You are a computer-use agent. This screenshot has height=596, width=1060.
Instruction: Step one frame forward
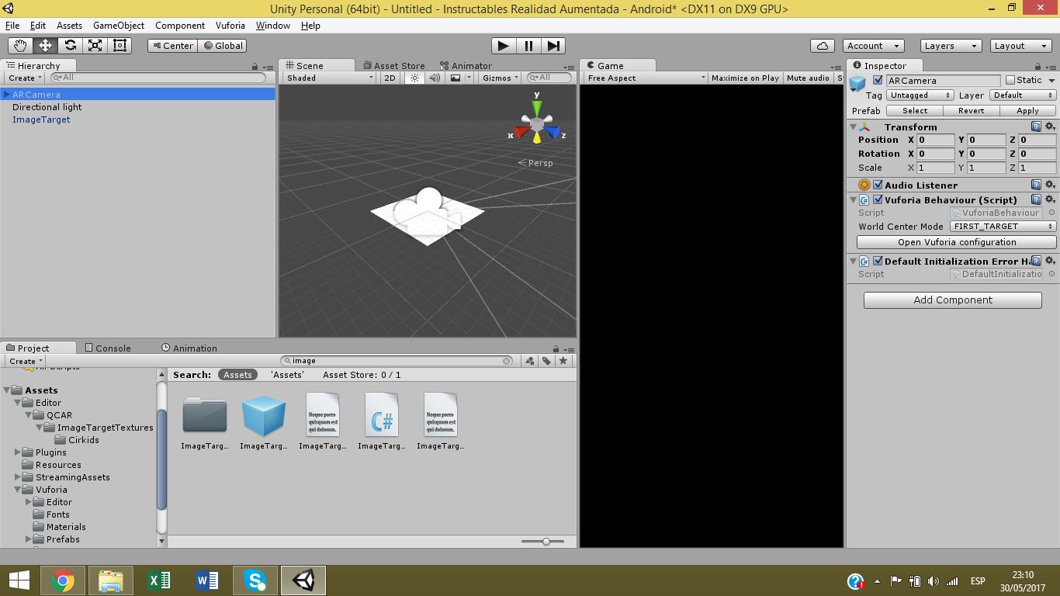coord(553,46)
